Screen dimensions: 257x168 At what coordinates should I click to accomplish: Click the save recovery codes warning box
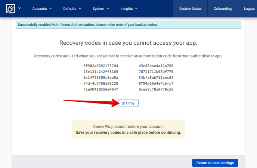click(x=128, y=129)
